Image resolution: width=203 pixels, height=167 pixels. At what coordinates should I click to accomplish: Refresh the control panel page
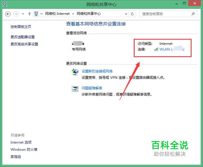coord(132,14)
